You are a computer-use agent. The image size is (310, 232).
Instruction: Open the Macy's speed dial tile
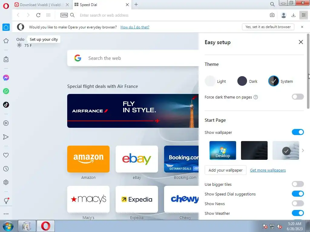tap(88, 199)
